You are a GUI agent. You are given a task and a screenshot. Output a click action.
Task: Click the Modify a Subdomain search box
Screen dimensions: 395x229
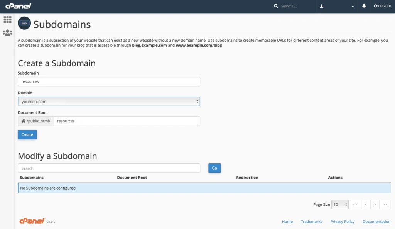point(109,168)
